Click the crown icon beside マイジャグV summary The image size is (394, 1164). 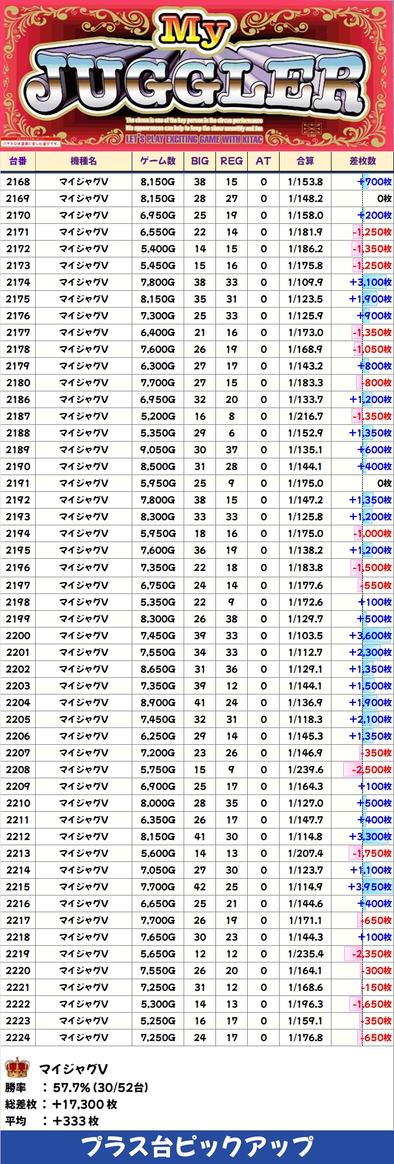click(x=17, y=1067)
